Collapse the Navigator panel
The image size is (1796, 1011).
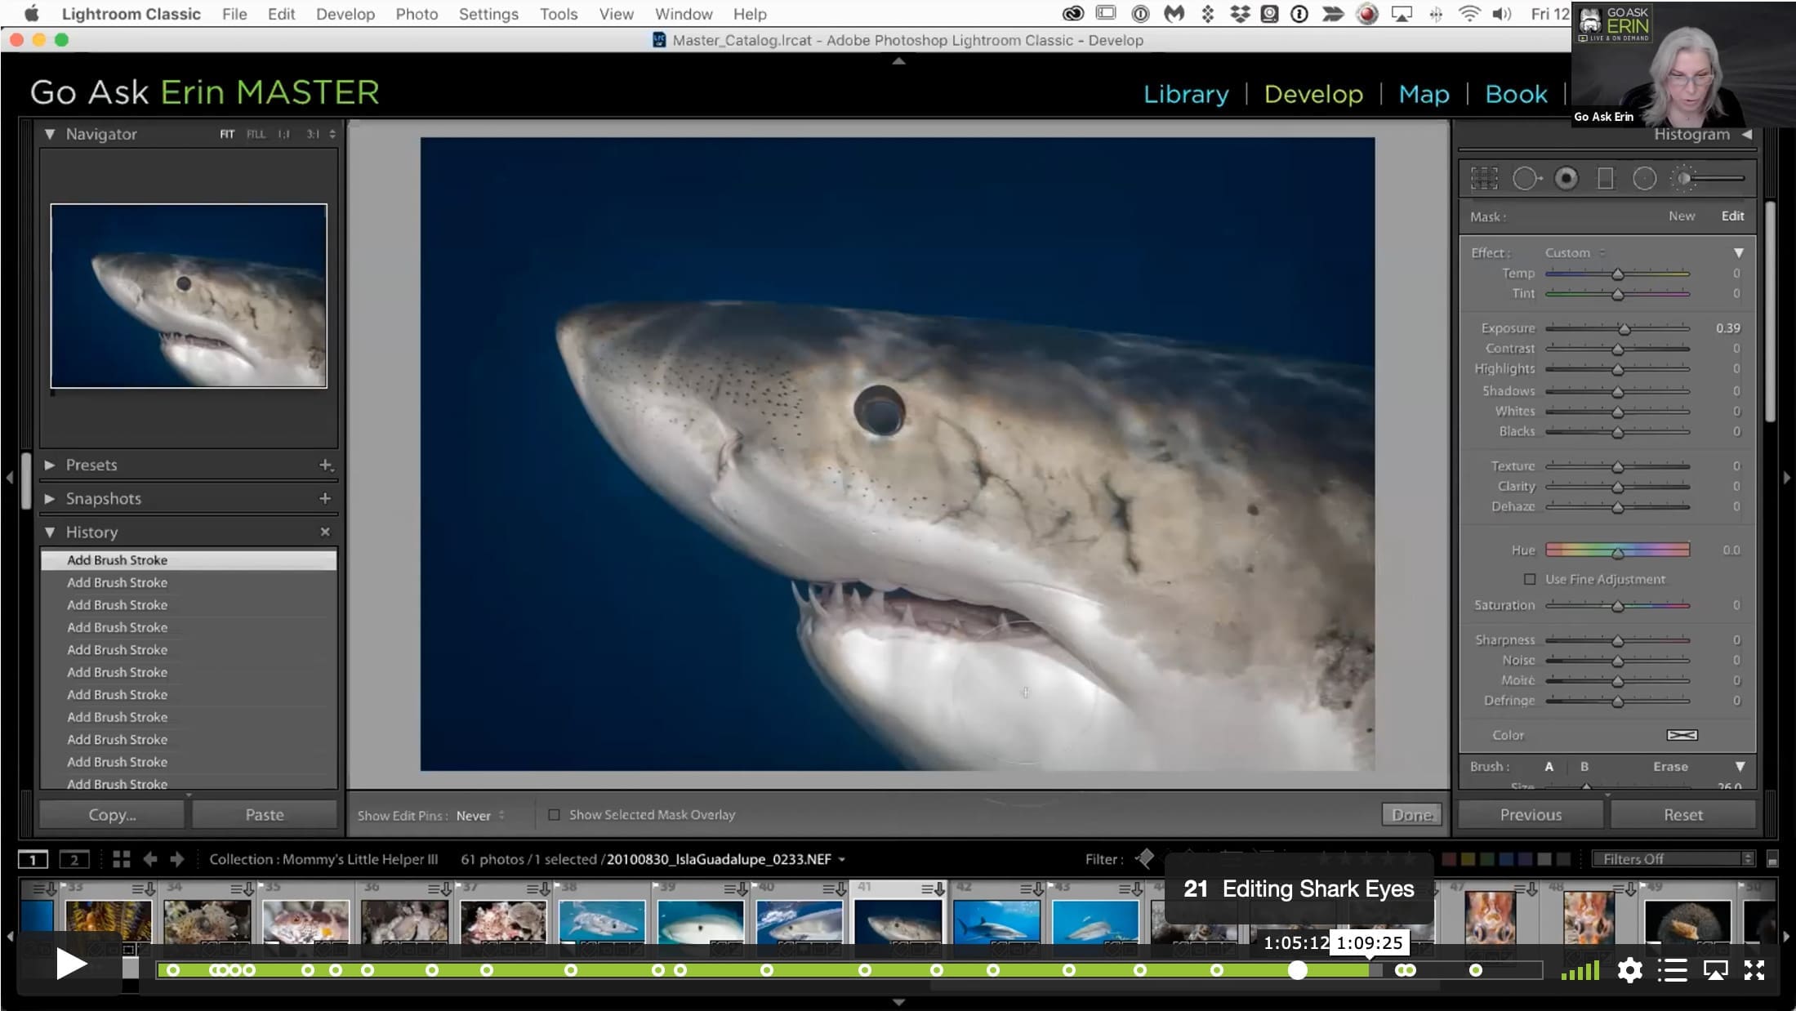point(50,134)
